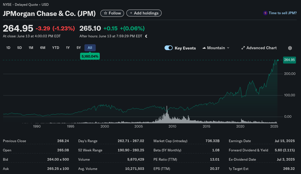301x174 pixels.
Task: Click the Open value 265.08
Action: click(63, 150)
